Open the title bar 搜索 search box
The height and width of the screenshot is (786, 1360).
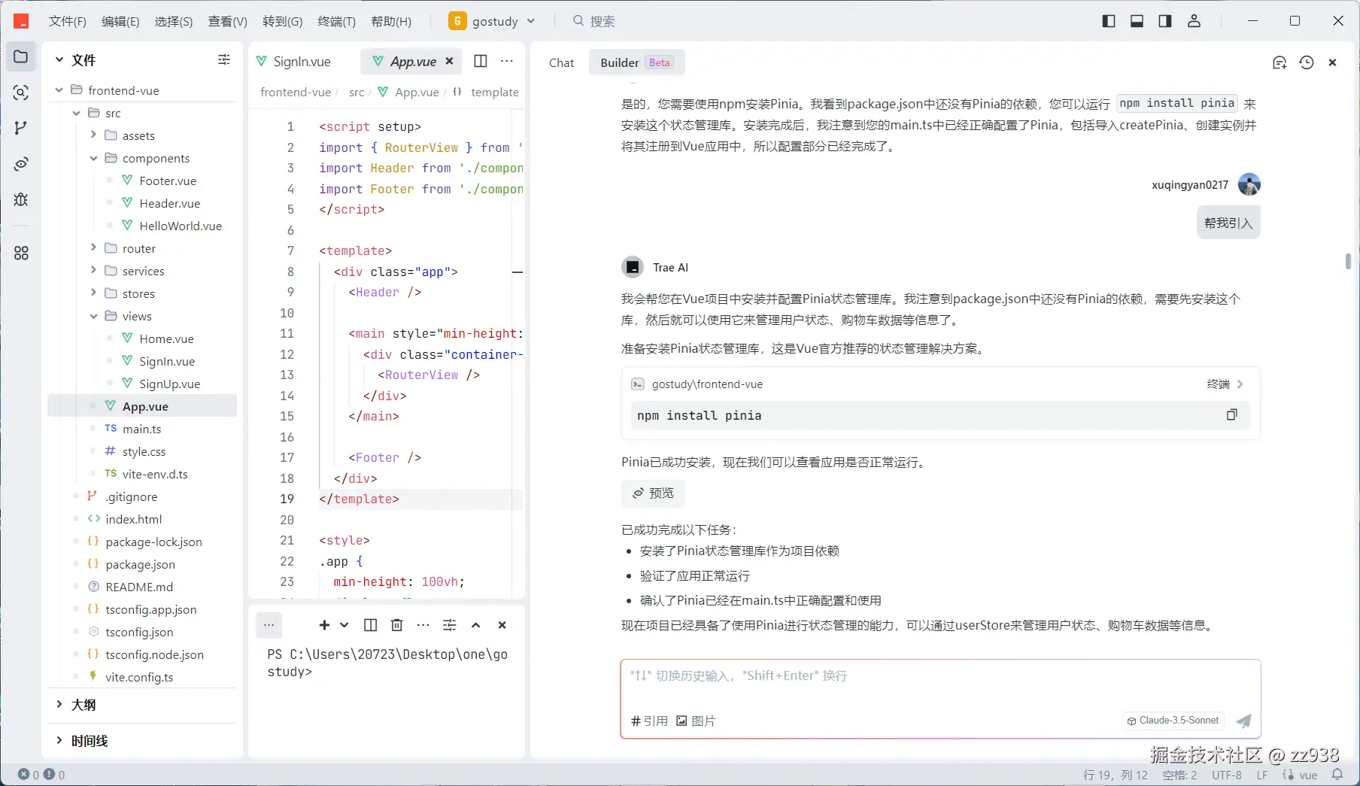pos(594,21)
